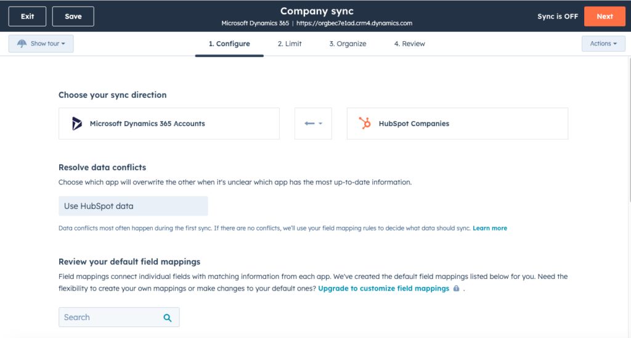Click the search magnifier icon

[x=167, y=318]
